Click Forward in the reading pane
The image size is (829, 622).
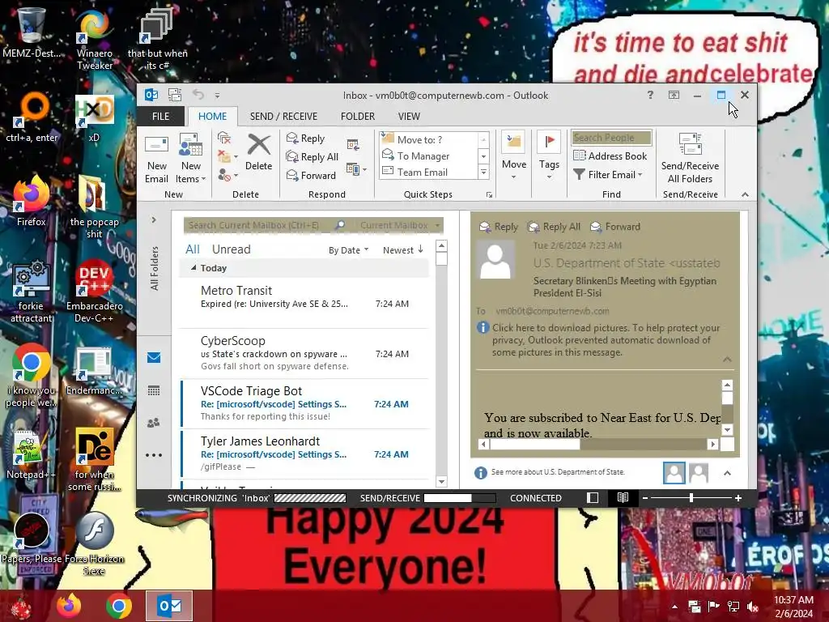tap(615, 227)
